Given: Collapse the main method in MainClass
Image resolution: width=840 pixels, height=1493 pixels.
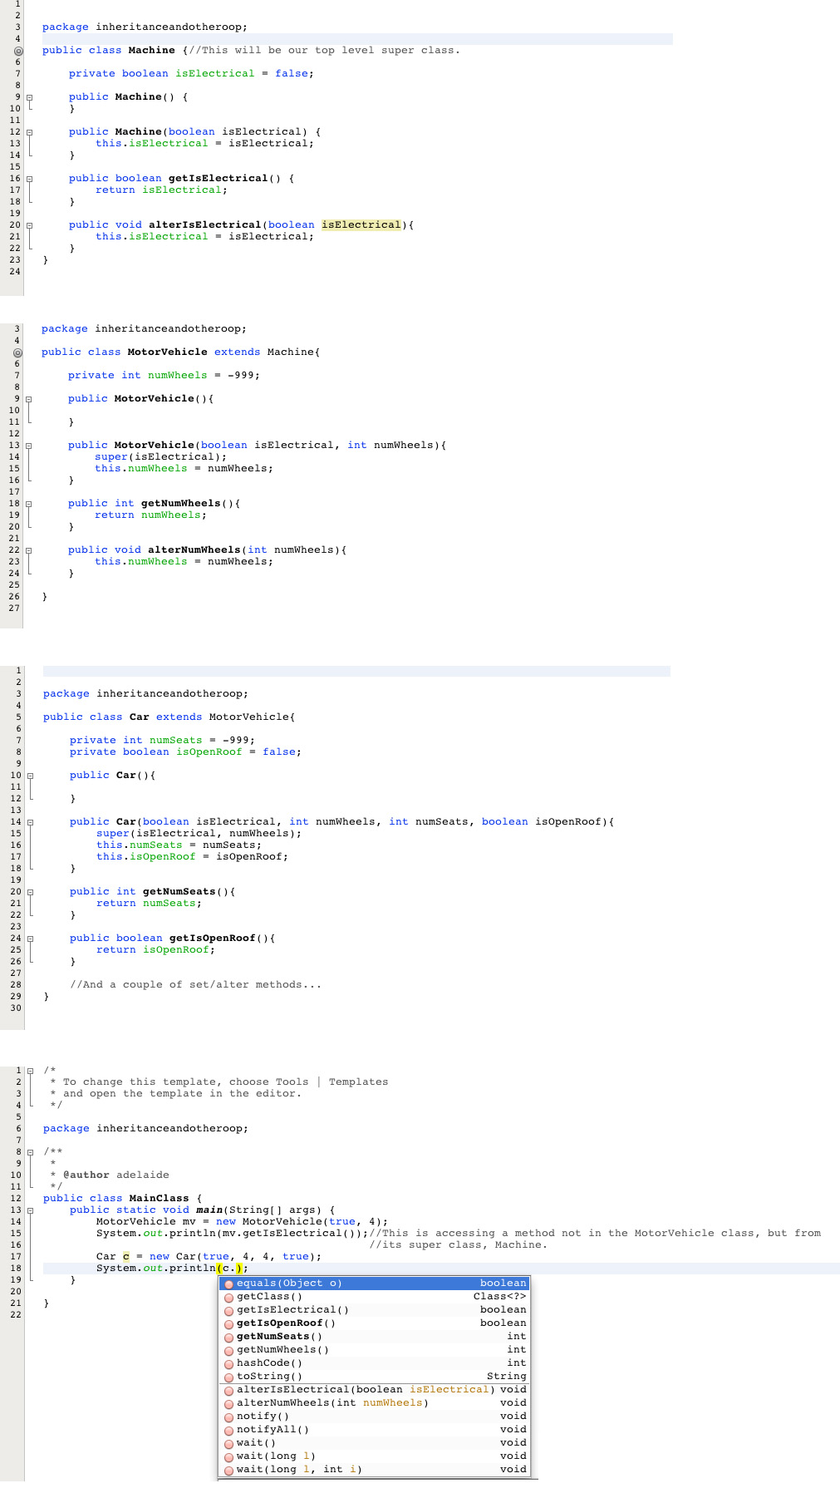Looking at the screenshot, I should [x=31, y=1210].
